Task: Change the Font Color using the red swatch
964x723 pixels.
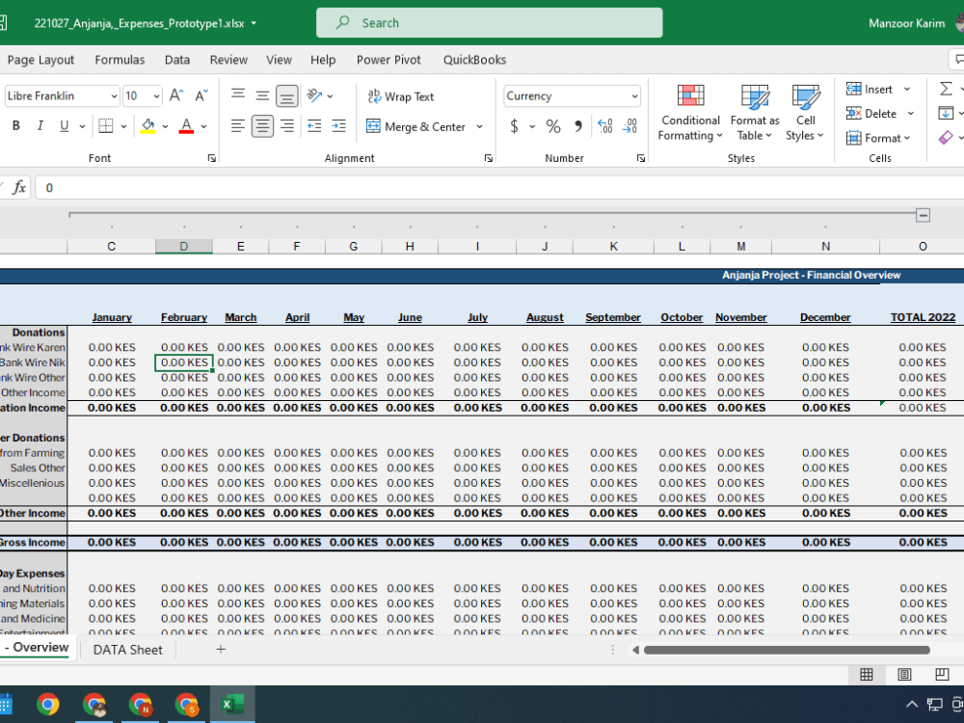Action: tap(187, 126)
